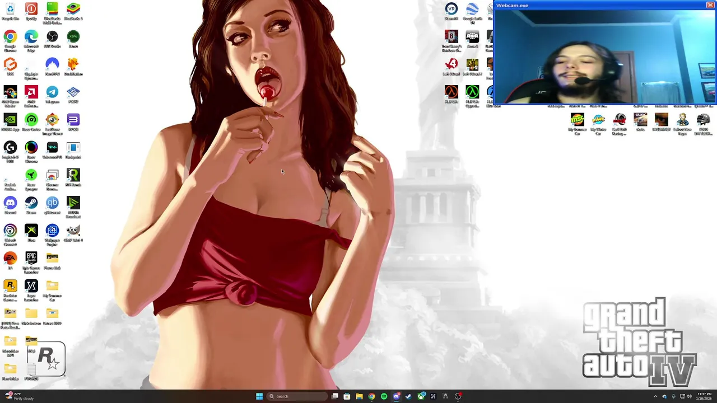Open the volume control in the tray

(689, 396)
